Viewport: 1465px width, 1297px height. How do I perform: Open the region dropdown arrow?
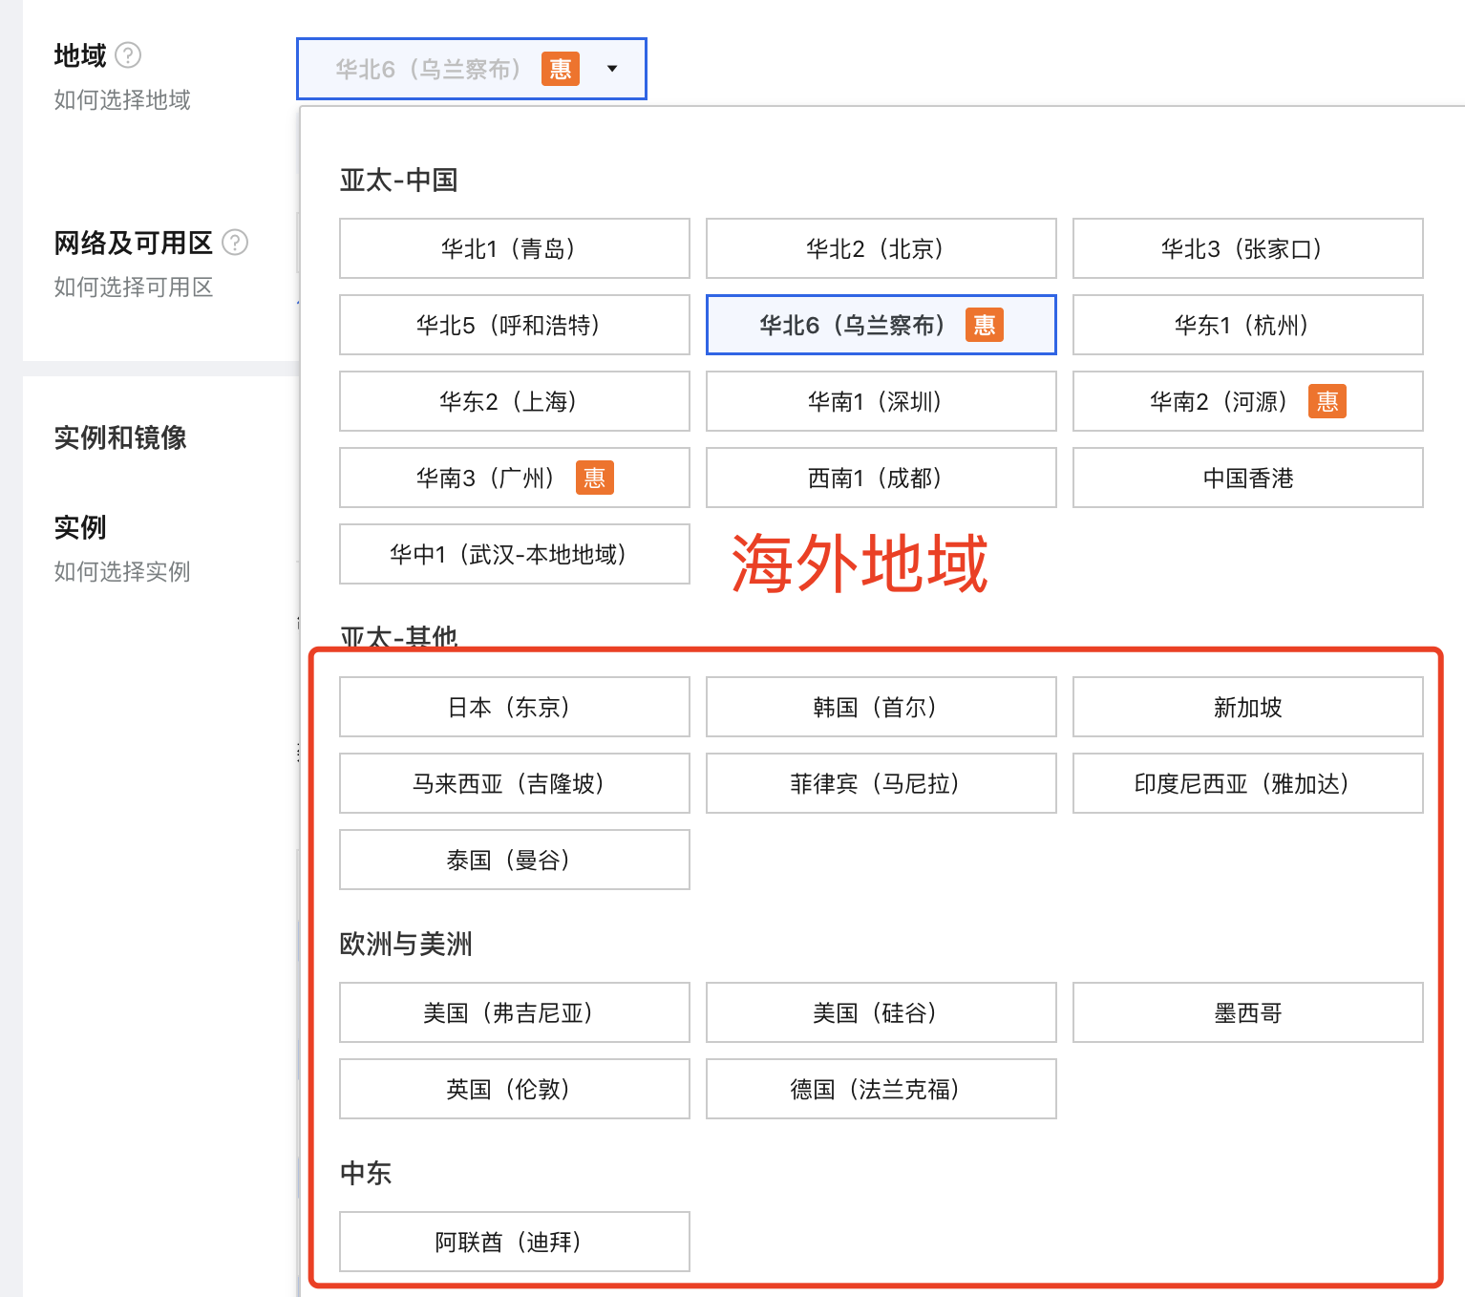pos(612,68)
